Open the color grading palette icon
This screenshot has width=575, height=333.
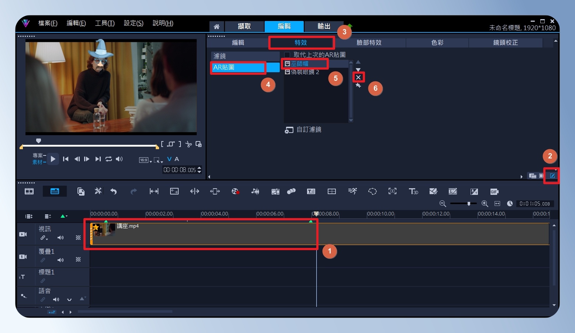pyautogui.click(x=235, y=191)
